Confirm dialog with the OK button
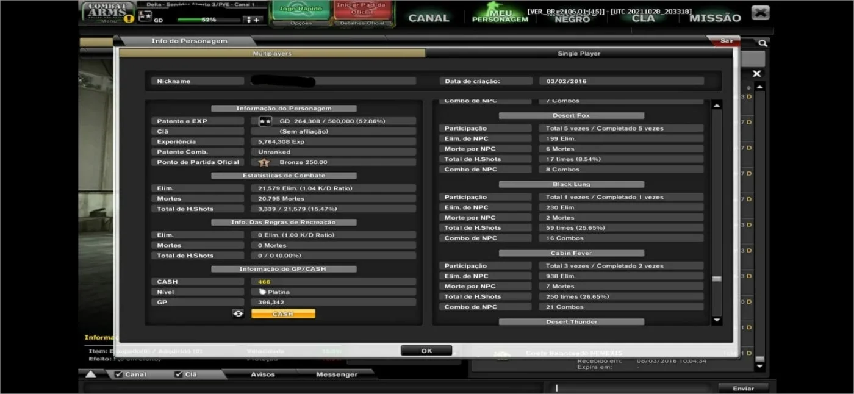 click(x=426, y=351)
